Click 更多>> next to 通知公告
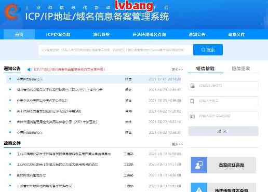Image resolution: width=268 pixels, height=192 pixels. pos(177,70)
